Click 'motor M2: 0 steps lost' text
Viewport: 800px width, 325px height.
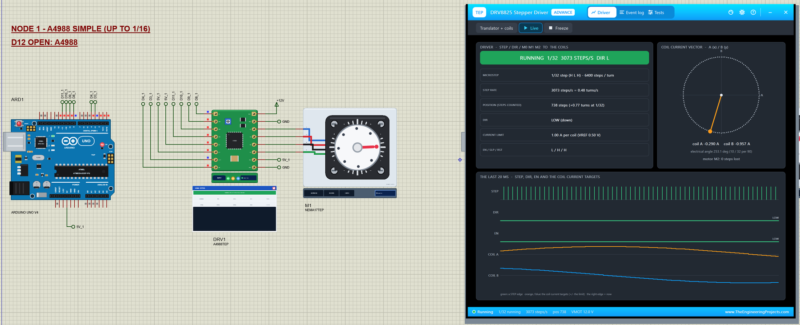pos(721,159)
